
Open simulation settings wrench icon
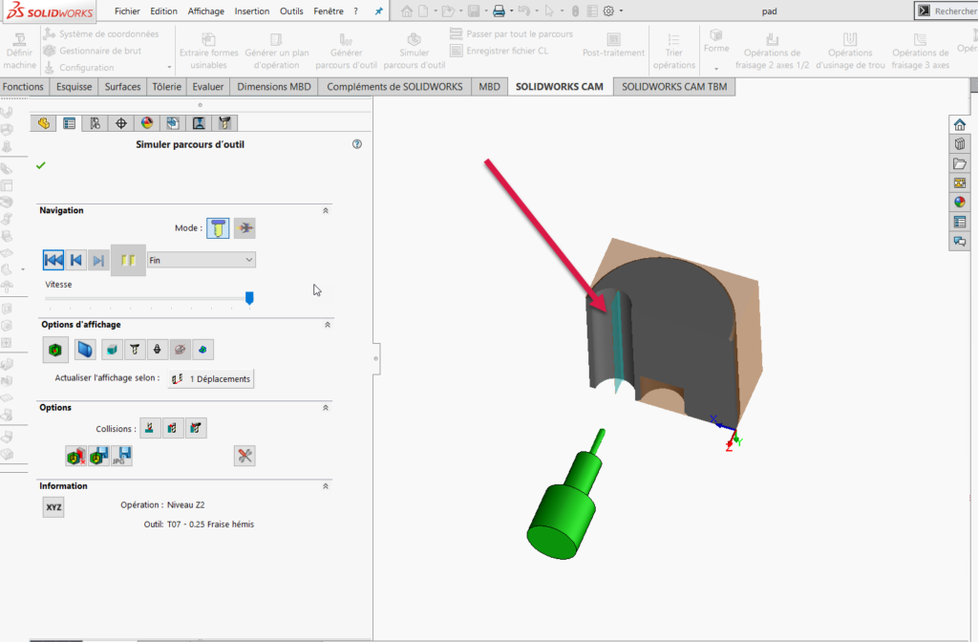coord(244,456)
